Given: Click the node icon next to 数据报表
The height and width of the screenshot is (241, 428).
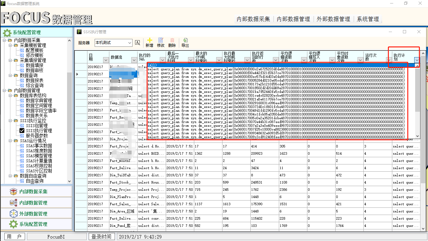Looking at the screenshot, I should pyautogui.click(x=22, y=80).
